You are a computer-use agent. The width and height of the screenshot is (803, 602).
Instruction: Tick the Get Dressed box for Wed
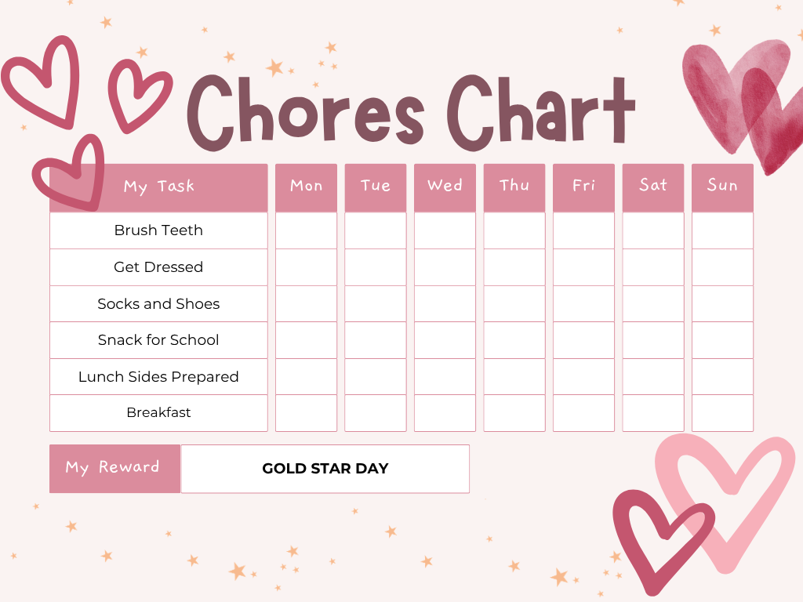point(445,267)
